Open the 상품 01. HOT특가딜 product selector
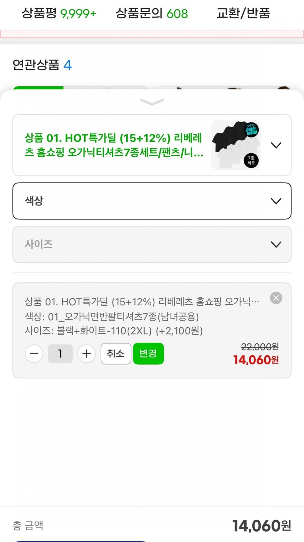The width and height of the screenshot is (304, 542). click(x=114, y=145)
